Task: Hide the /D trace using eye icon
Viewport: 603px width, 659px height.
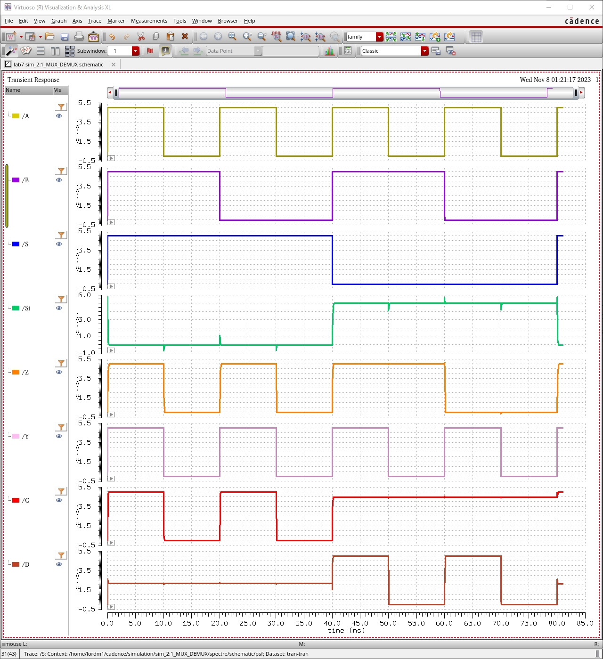Action: [x=59, y=564]
